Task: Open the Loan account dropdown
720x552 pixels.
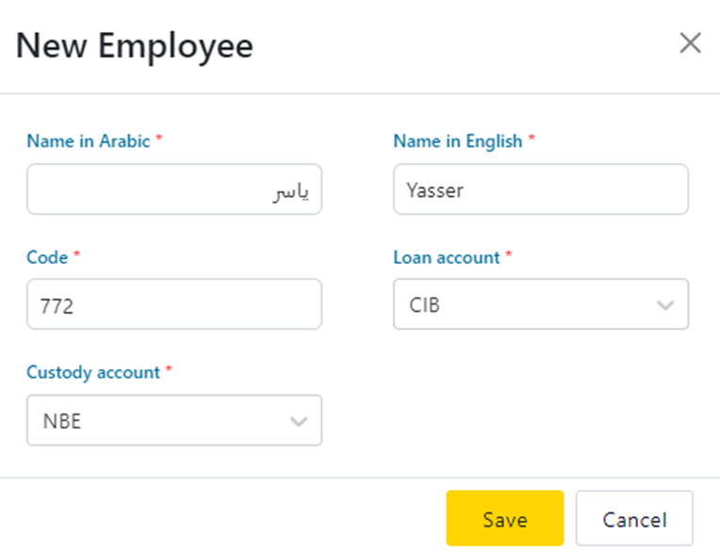Action: [540, 304]
